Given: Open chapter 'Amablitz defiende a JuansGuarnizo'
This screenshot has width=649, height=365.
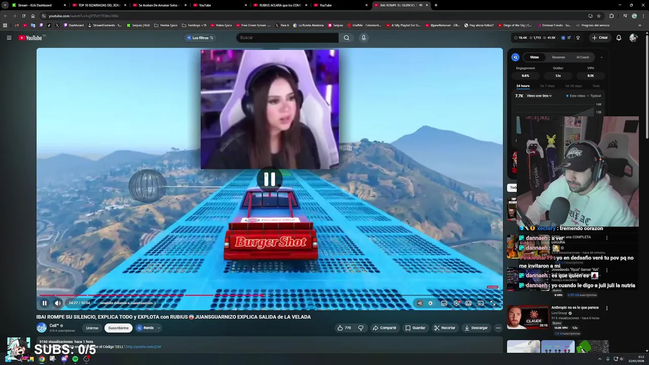Looking at the screenshot, I should click(128, 303).
